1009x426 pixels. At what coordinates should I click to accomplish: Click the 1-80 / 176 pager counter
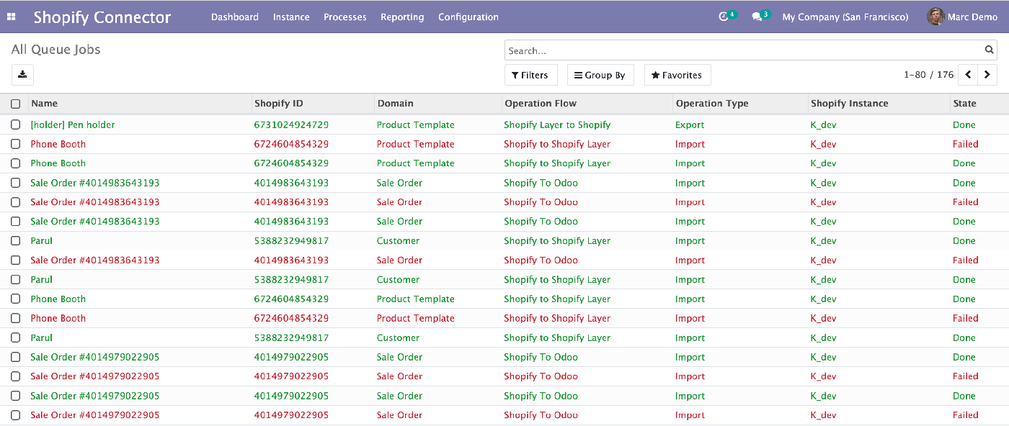click(928, 75)
